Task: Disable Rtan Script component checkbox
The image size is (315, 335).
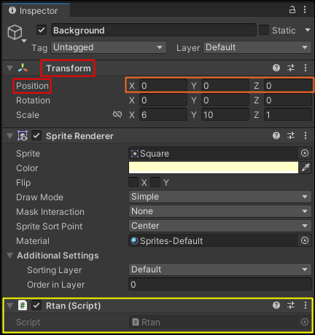Action: click(36, 305)
